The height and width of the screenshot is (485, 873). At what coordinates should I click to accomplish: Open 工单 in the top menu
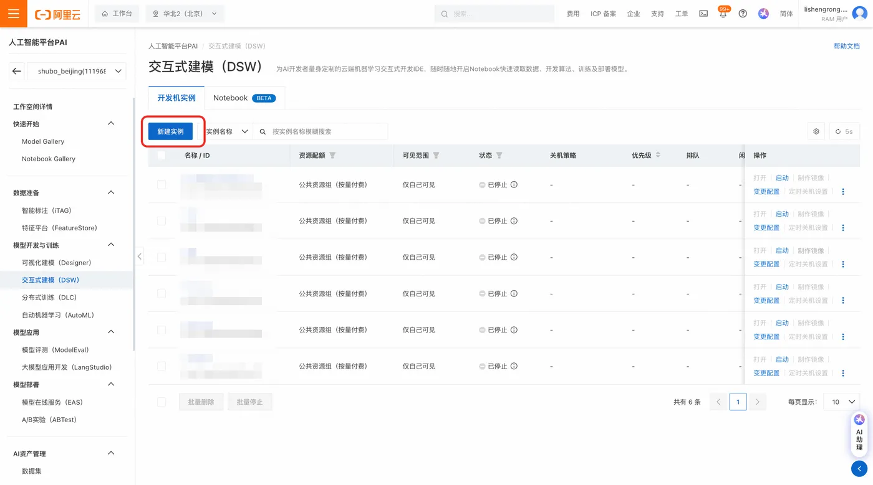pyautogui.click(x=682, y=14)
